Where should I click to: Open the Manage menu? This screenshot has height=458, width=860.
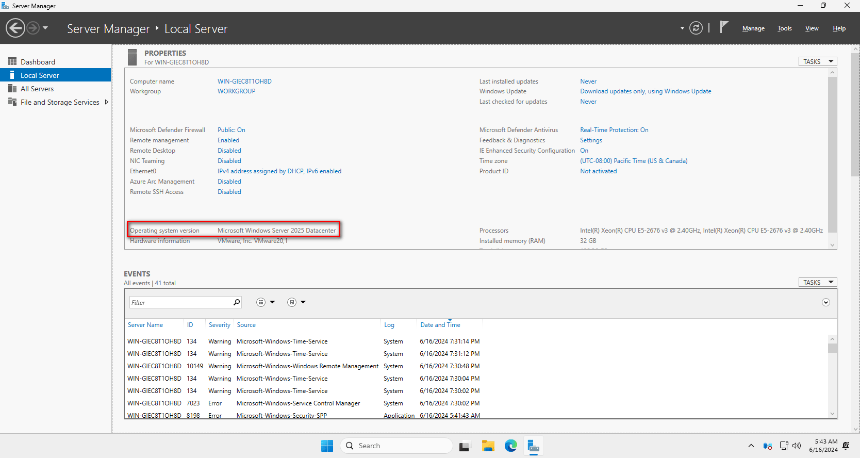coord(753,28)
